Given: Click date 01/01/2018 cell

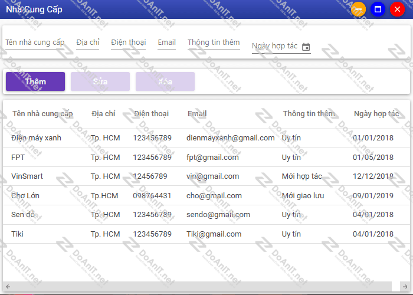Looking at the screenshot, I should pos(373,137).
